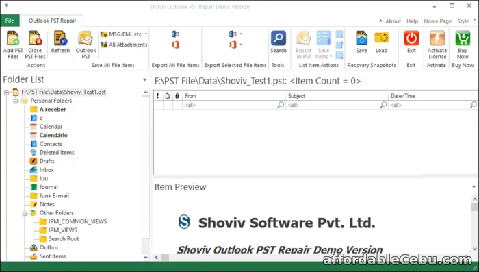The height and width of the screenshot is (272, 479).
Task: Open dropdown beside selected Exchange export icon
Action: pos(241,34)
